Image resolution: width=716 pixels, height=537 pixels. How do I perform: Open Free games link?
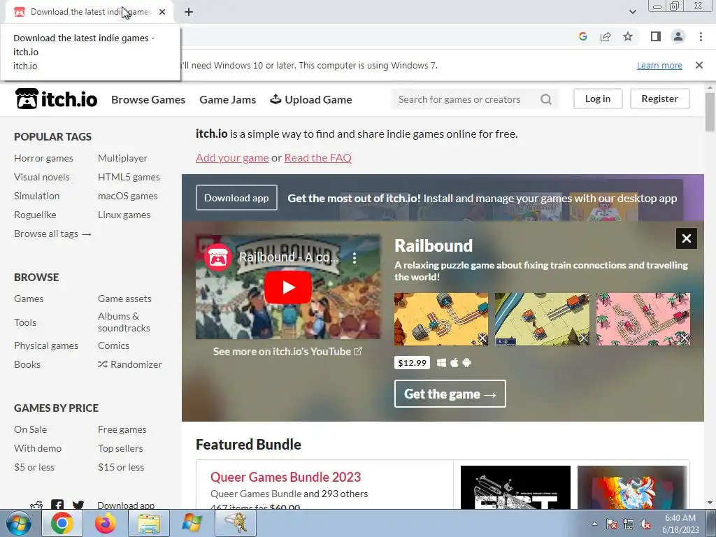click(122, 429)
